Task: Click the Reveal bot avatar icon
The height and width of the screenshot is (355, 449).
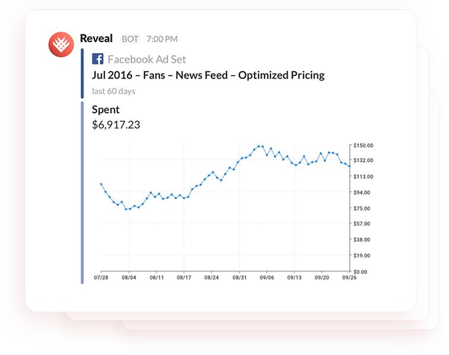Action: click(61, 44)
